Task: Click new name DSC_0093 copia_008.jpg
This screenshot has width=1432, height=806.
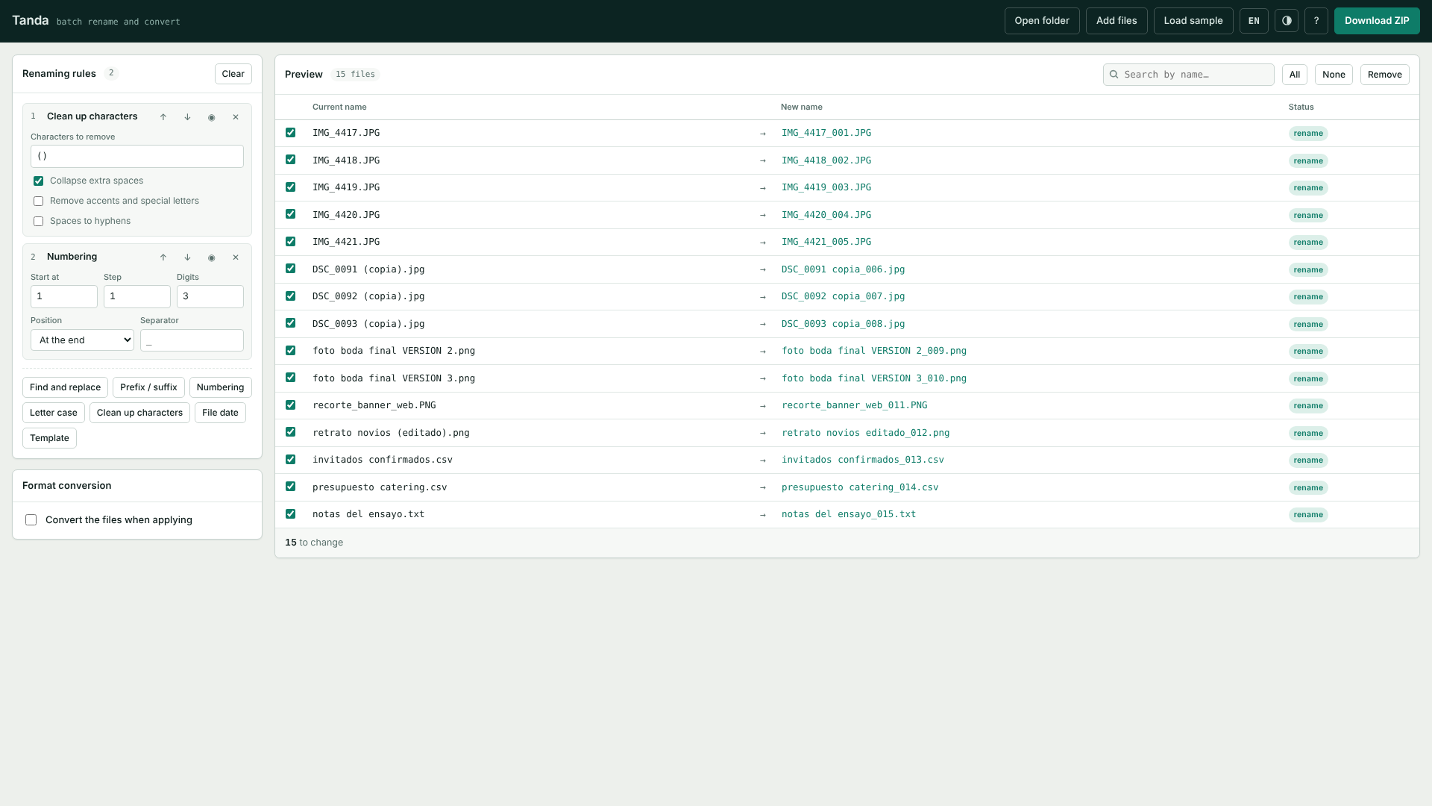Action: [844, 324]
